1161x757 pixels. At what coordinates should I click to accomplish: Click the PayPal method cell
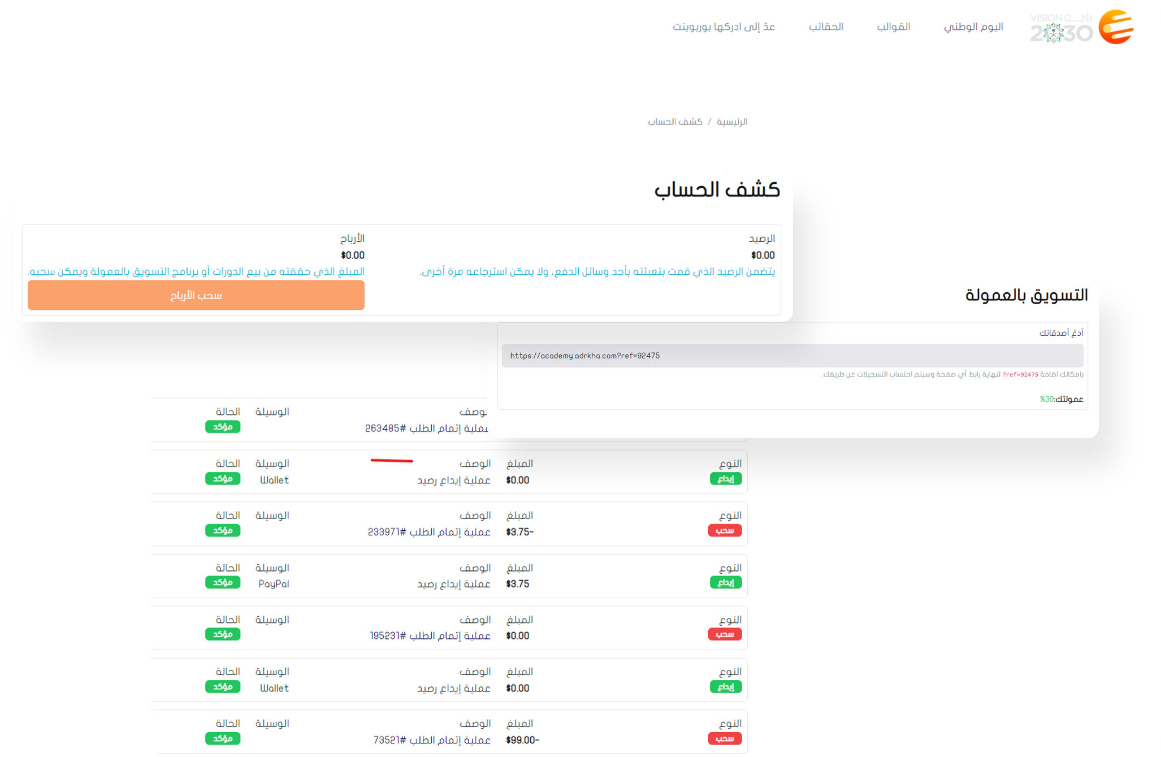[x=274, y=584]
